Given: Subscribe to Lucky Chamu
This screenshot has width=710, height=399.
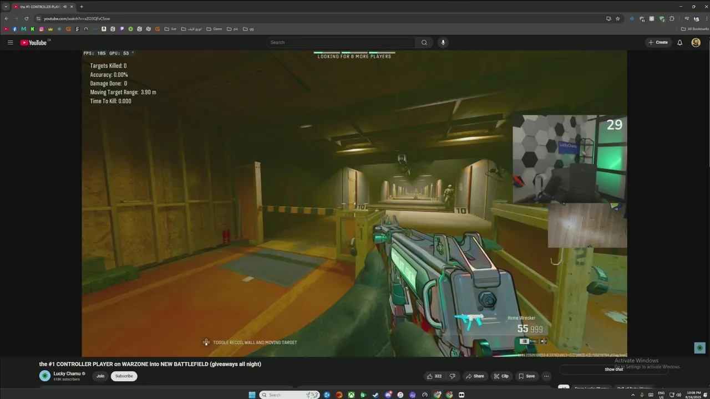Looking at the screenshot, I should (x=124, y=376).
